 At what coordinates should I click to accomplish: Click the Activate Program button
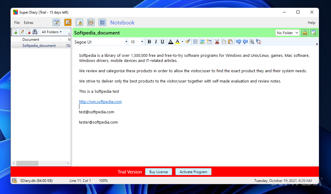pos(194,172)
